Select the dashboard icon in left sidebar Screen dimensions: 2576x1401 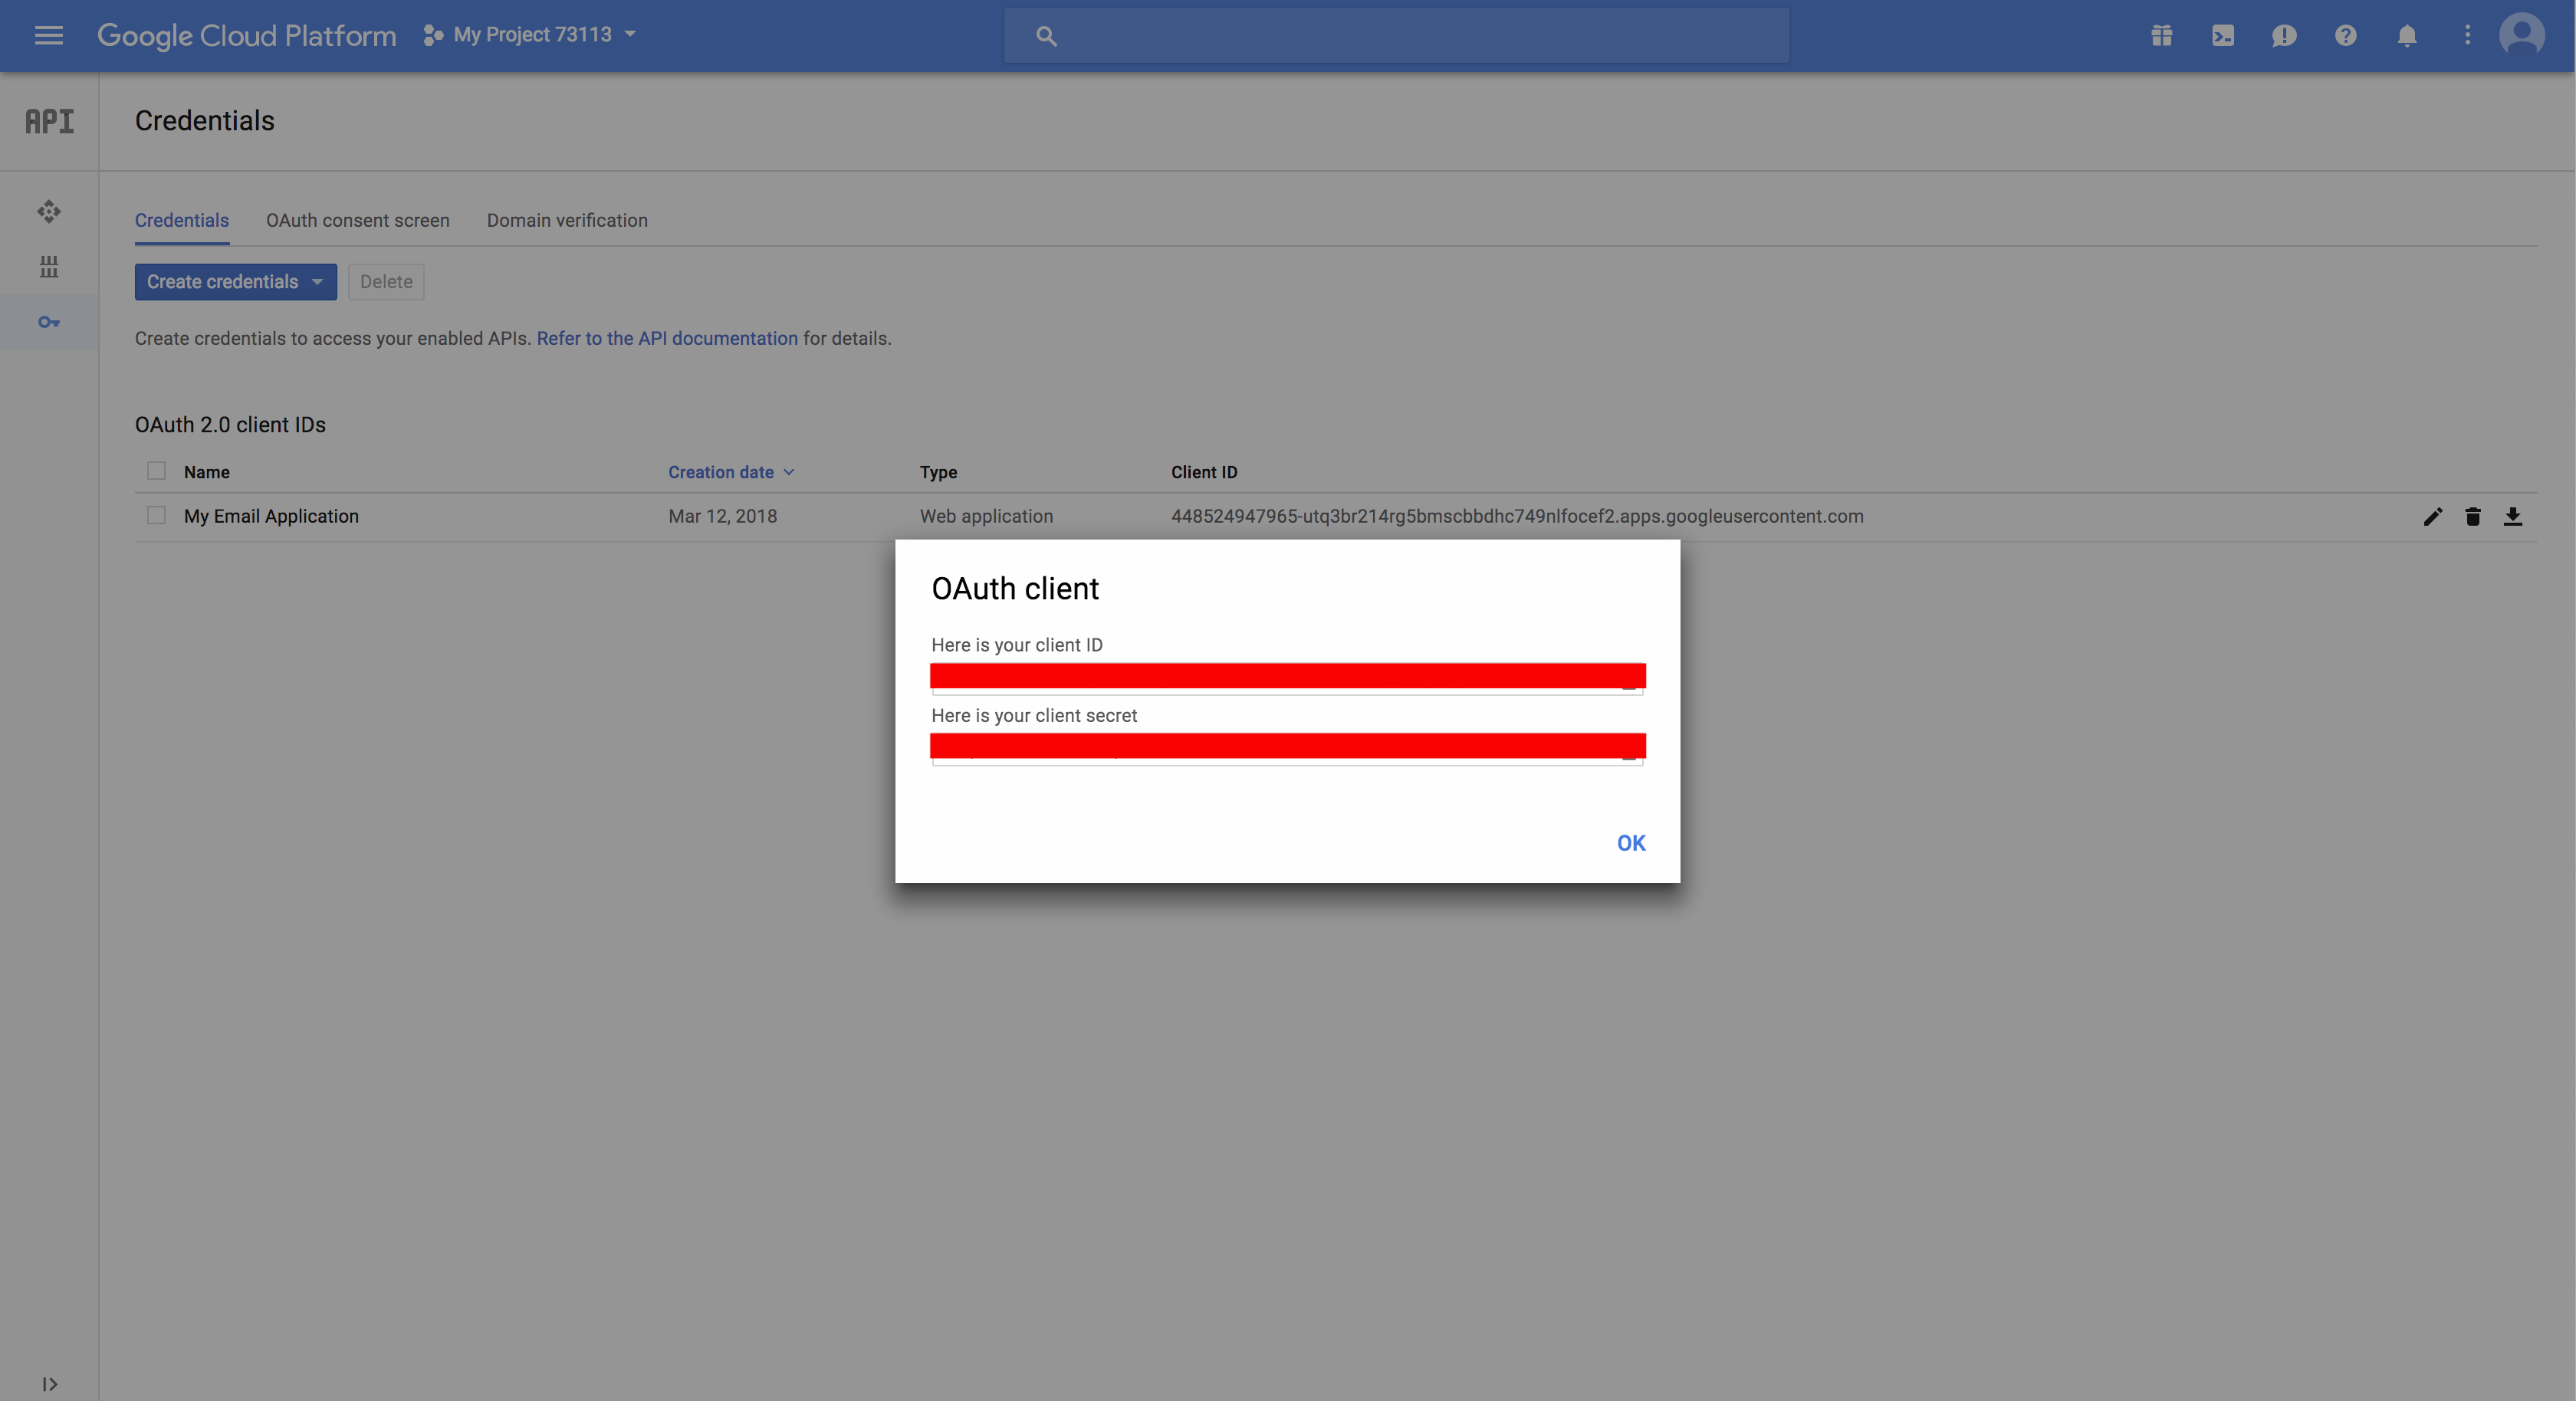[x=48, y=212]
